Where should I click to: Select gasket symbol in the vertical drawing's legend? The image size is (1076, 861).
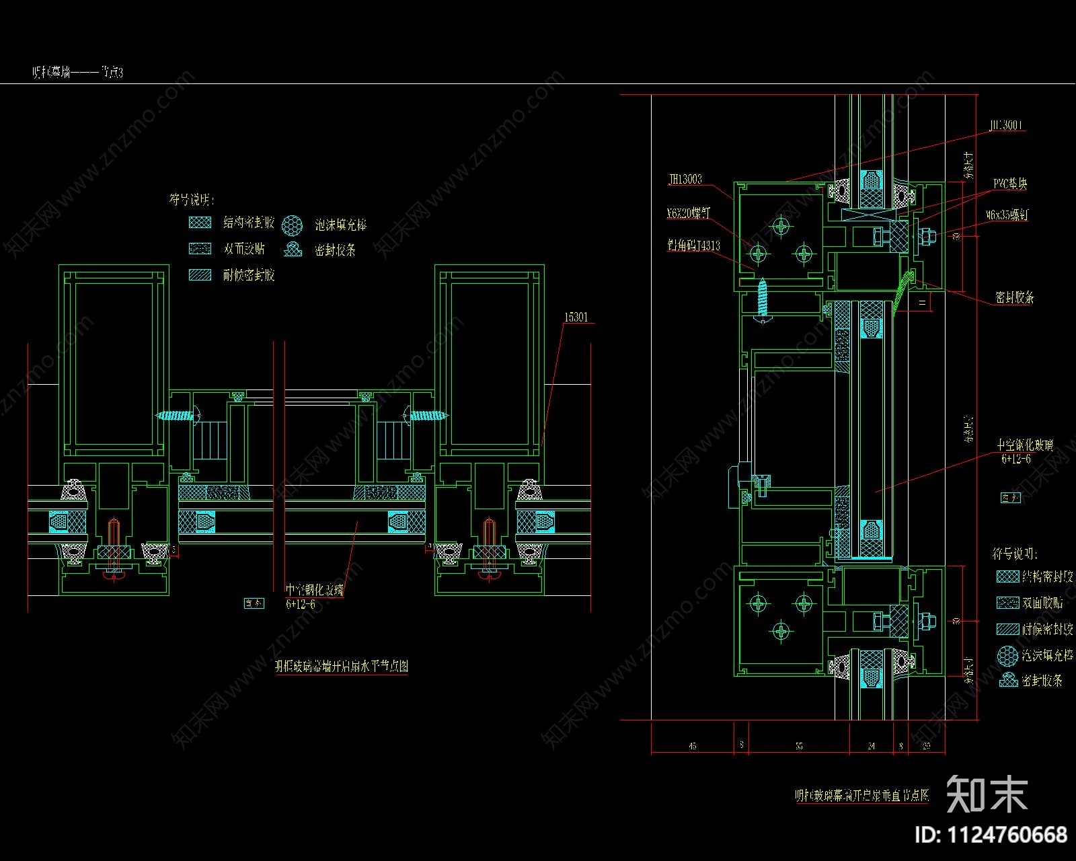pyautogui.click(x=1008, y=680)
